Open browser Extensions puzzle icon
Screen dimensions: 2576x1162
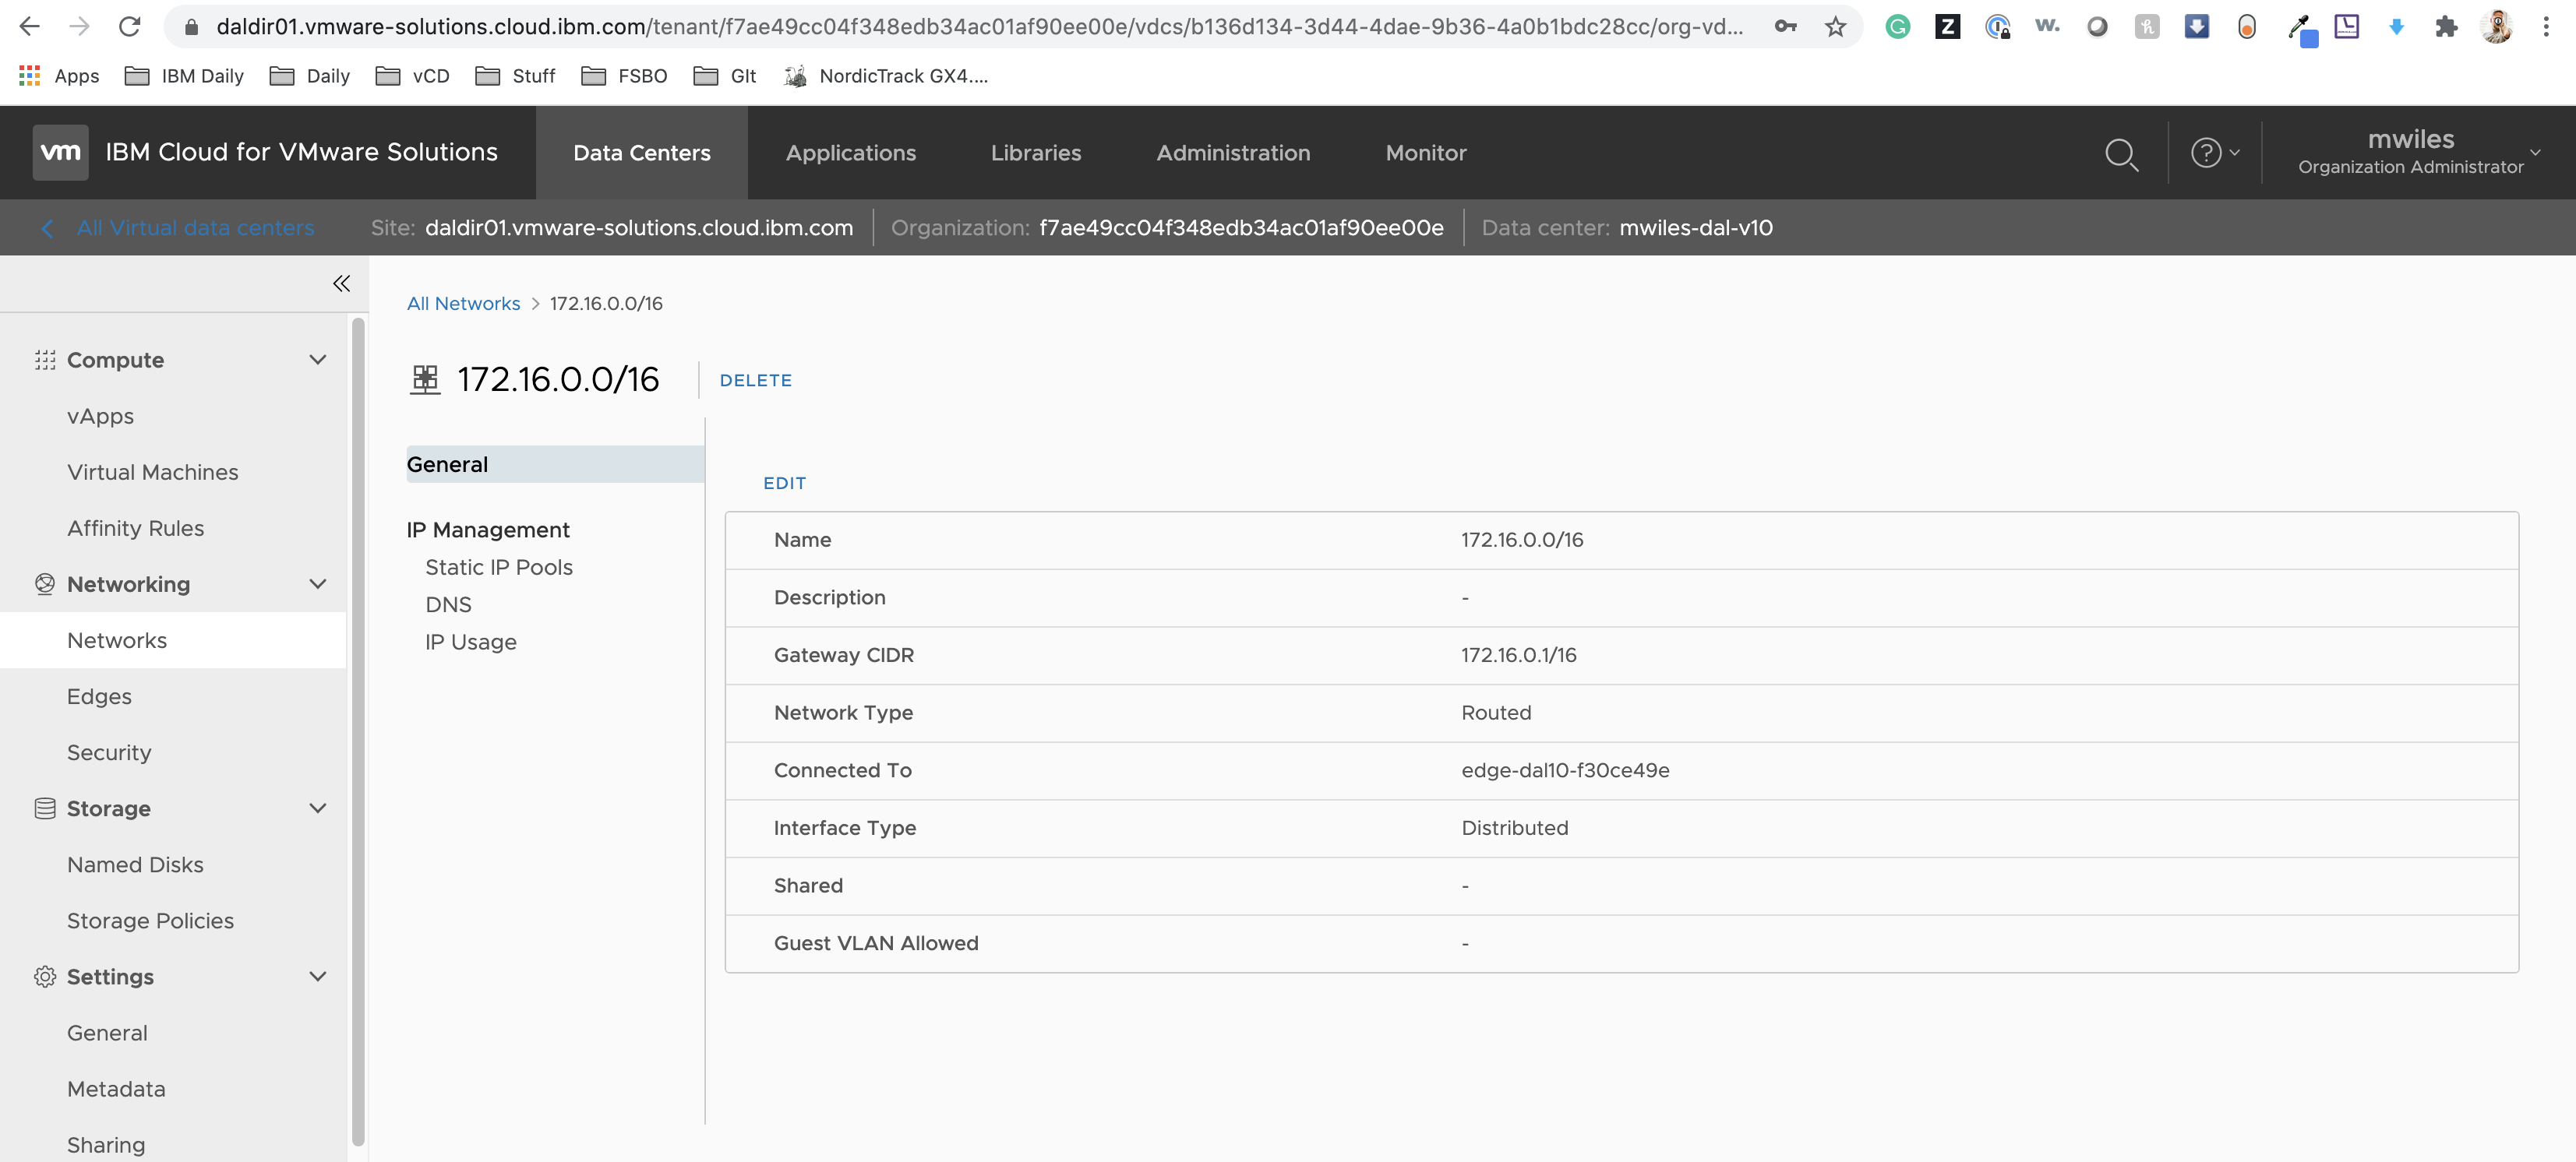[2446, 27]
